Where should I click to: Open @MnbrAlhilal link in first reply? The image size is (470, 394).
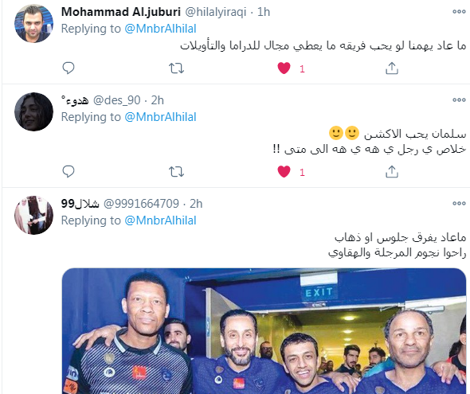coord(160,29)
